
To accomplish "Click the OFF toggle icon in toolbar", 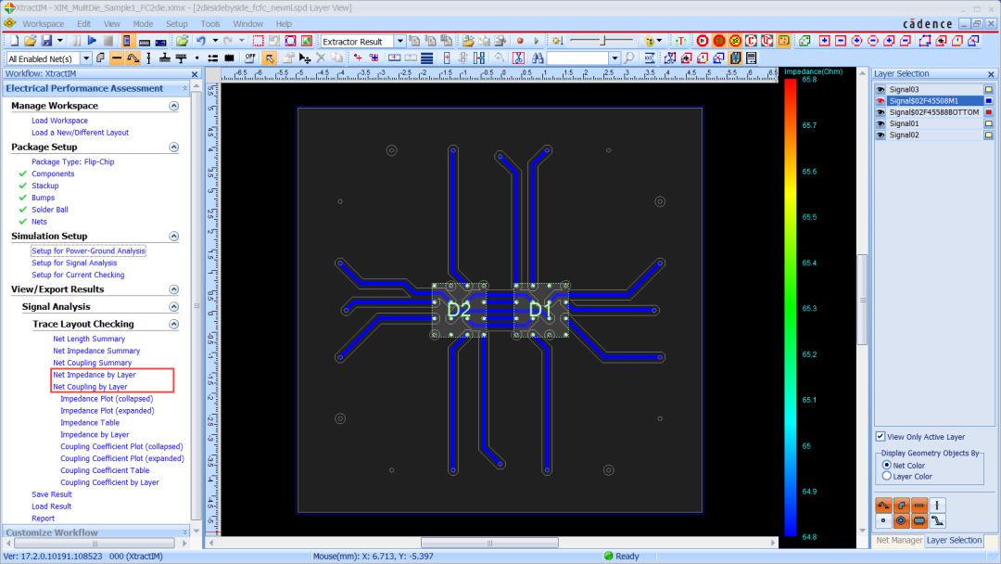I will pyautogui.click(x=250, y=58).
